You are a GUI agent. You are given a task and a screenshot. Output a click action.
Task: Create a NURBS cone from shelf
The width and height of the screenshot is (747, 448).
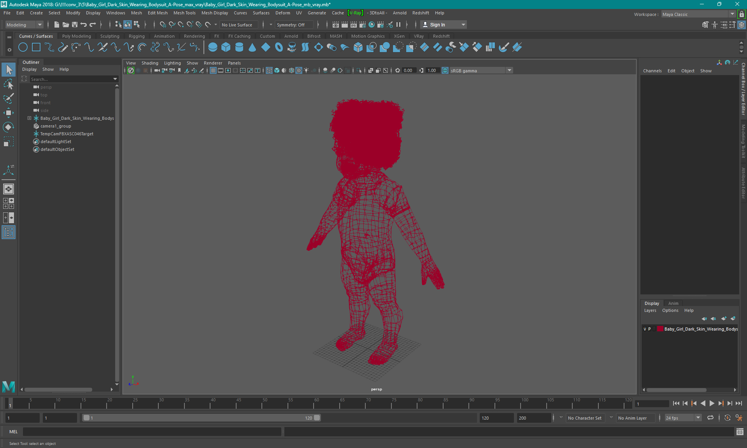click(x=253, y=47)
